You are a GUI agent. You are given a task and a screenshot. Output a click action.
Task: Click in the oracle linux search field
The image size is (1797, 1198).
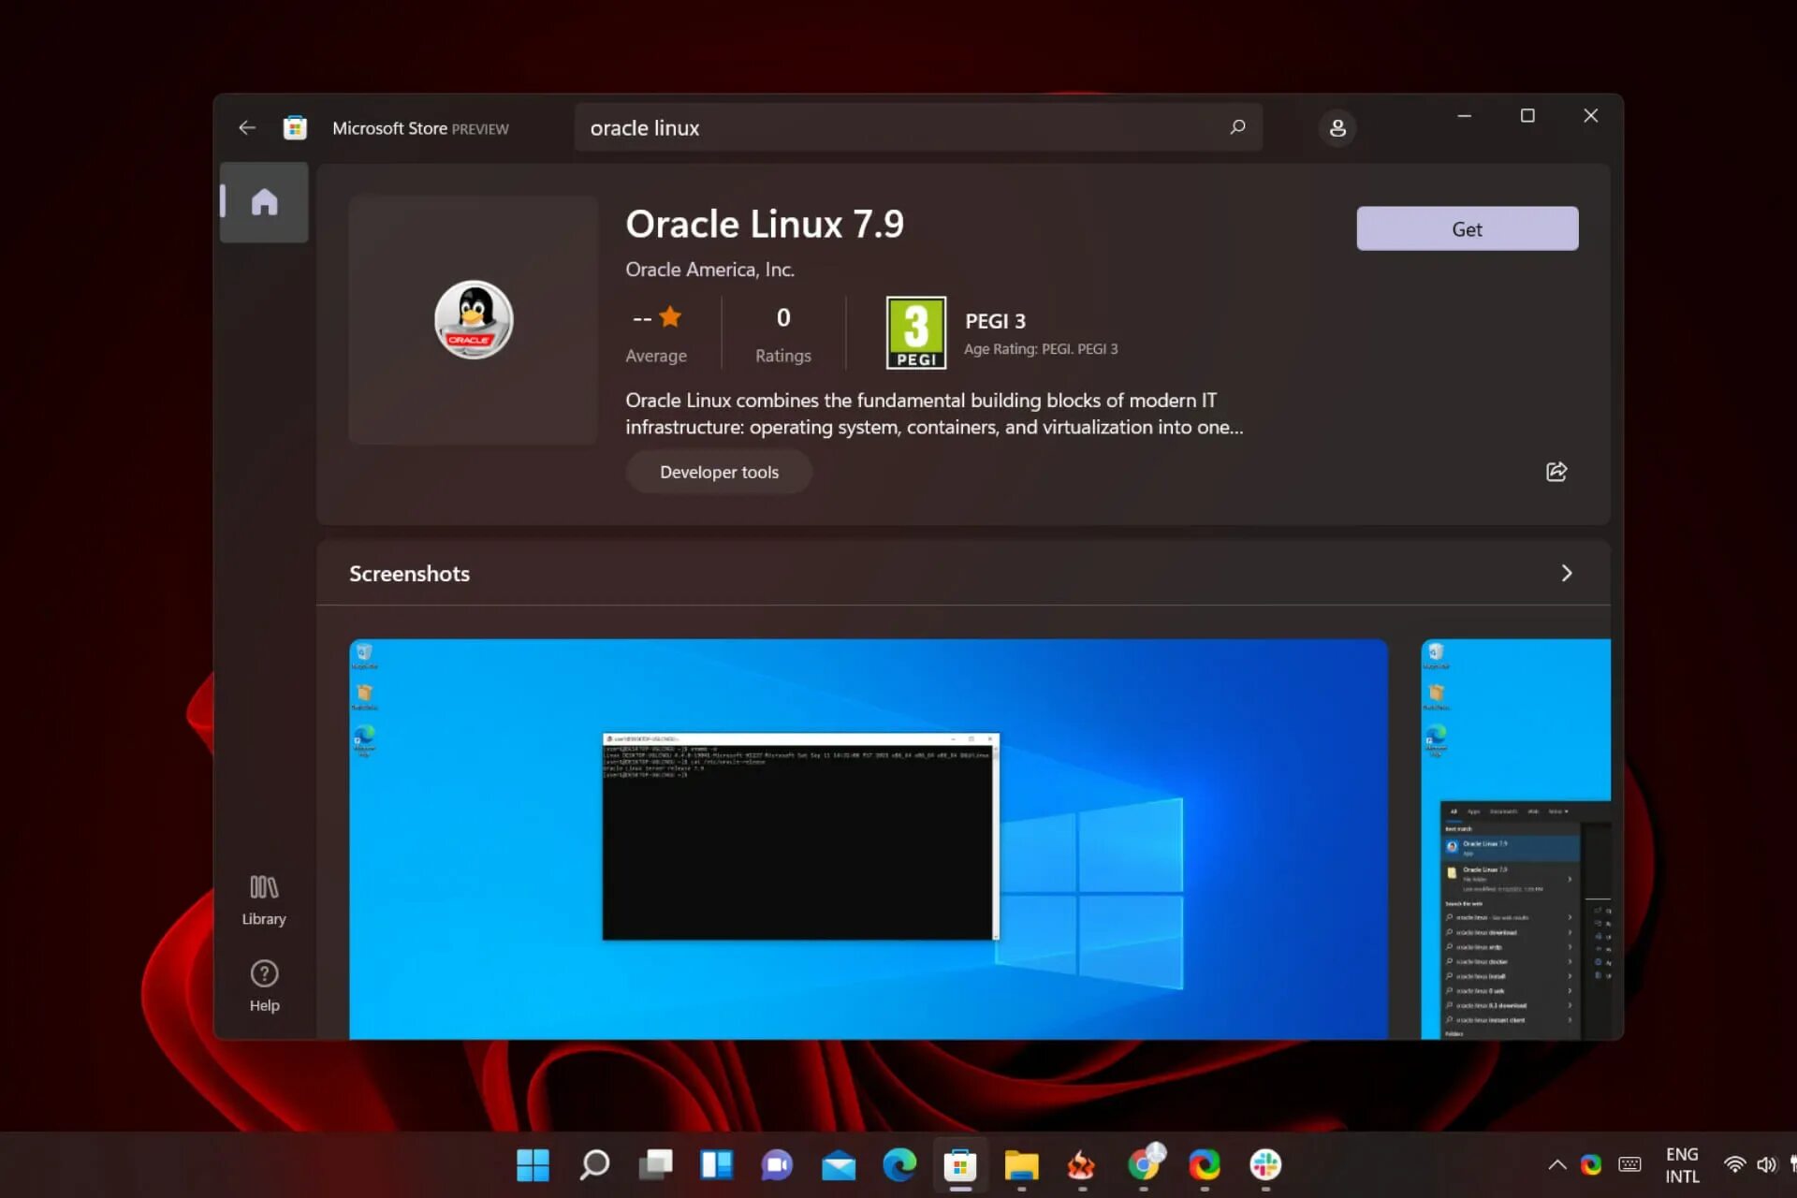[x=898, y=128]
